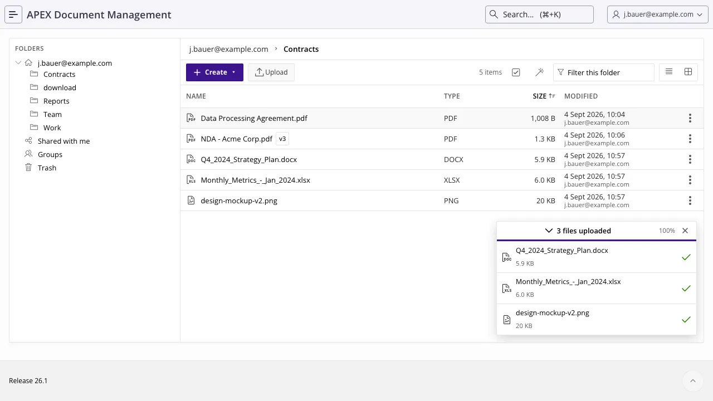Select the download folder in tree

(60, 87)
